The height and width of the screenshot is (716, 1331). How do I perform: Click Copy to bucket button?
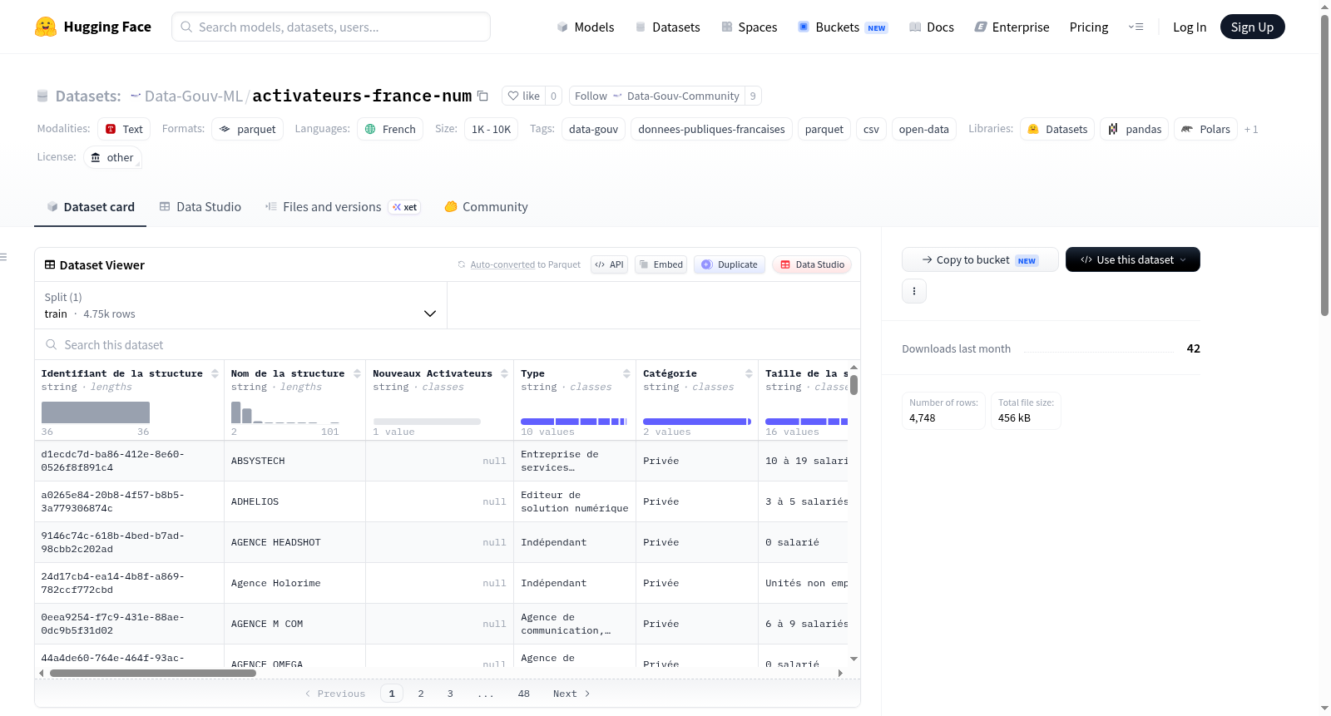pos(980,259)
